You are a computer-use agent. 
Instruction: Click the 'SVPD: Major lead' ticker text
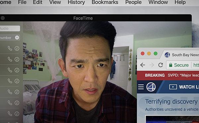click(x=183, y=75)
